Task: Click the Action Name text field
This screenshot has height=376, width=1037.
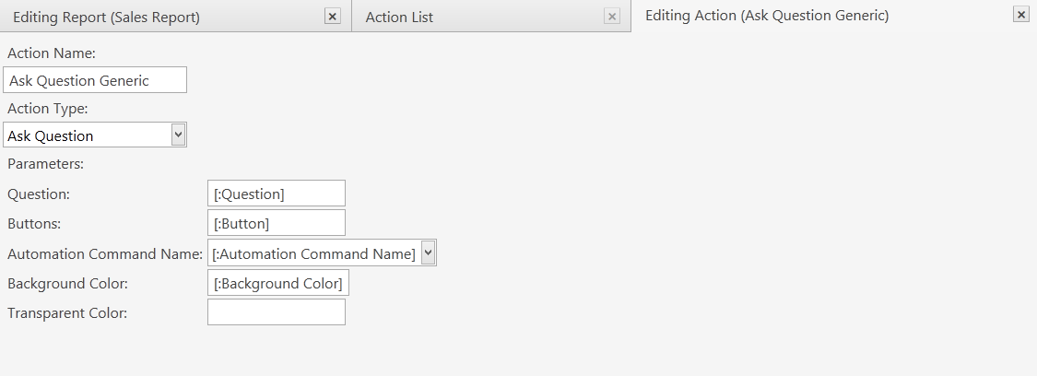Action: [95, 80]
